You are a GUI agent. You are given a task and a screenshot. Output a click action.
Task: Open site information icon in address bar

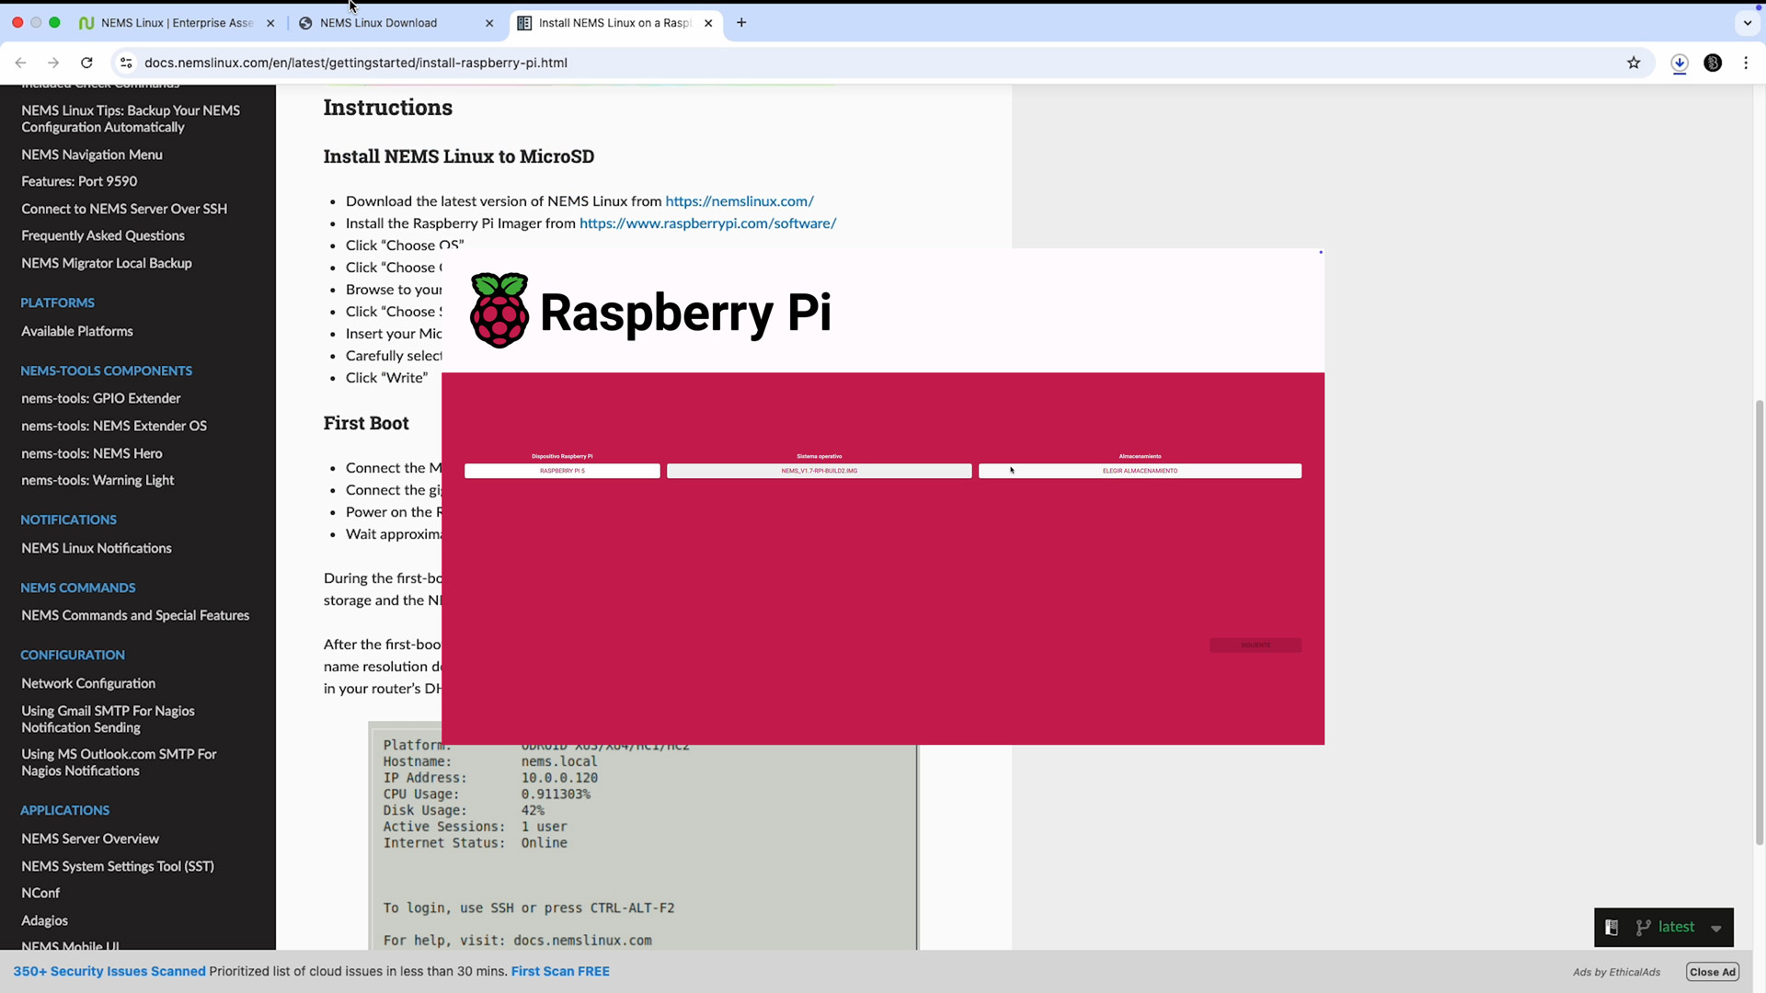pos(126,63)
